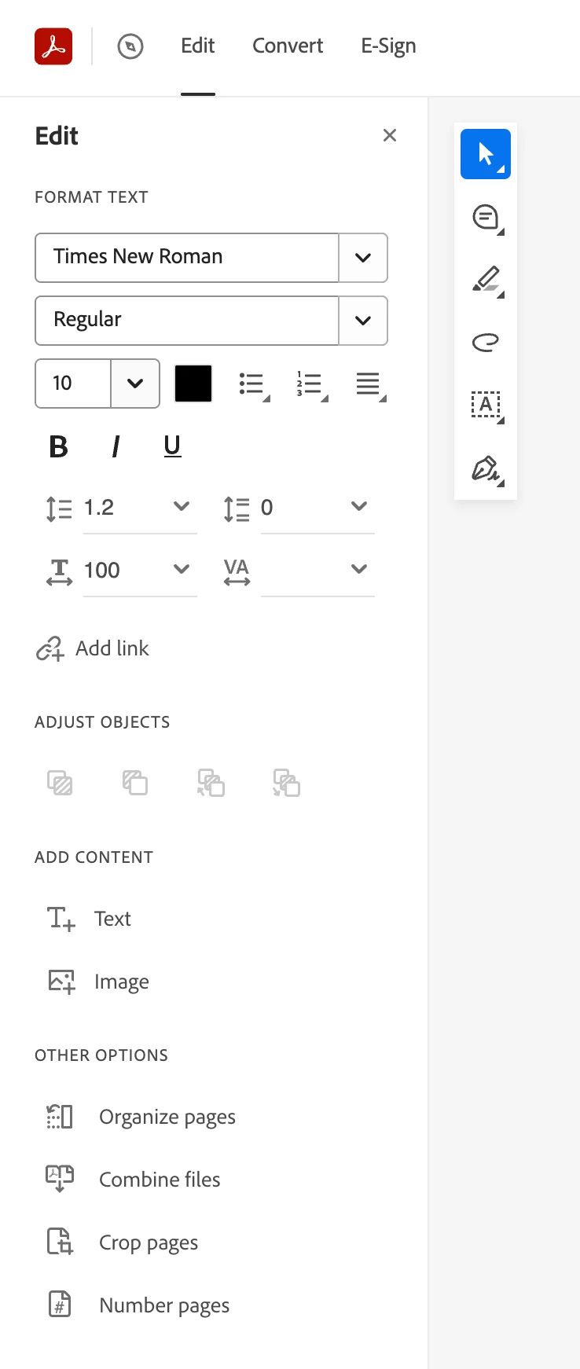This screenshot has width=580, height=1369.
Task: Toggle Bold text formatting
Action: pyautogui.click(x=58, y=446)
